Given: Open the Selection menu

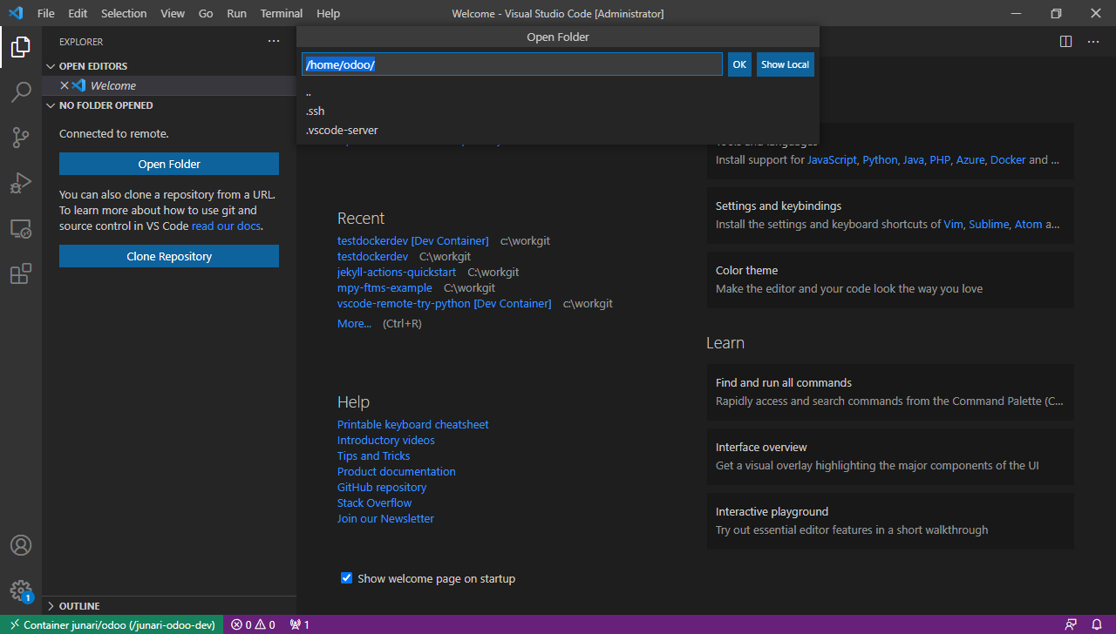Looking at the screenshot, I should tap(124, 13).
